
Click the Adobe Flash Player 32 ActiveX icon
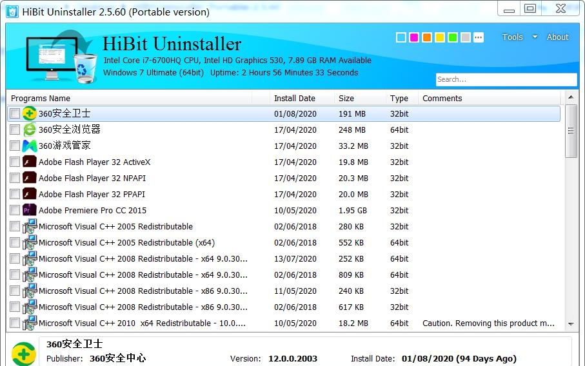coord(29,162)
